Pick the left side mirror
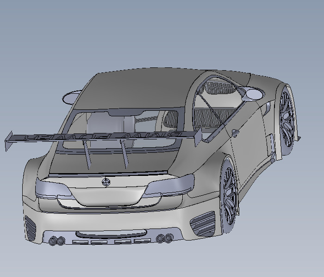This screenshot has width=324, height=277. coord(71,97)
